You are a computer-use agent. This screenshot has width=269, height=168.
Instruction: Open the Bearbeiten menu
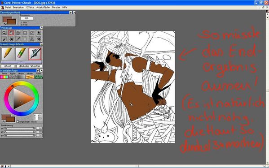click(x=18, y=8)
